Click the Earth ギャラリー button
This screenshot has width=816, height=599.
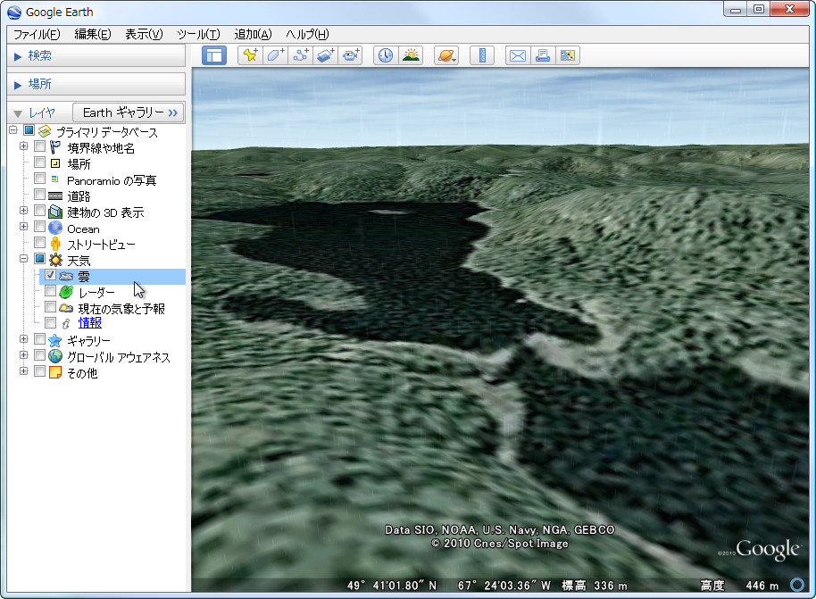pyautogui.click(x=129, y=112)
